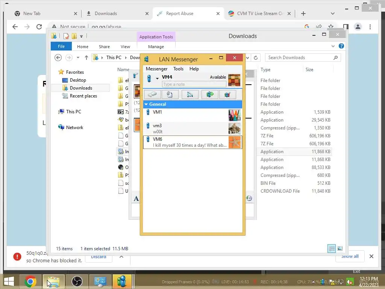Screen dimensions: 385x289
Task: Switch to the Home ribbon tab
Action: click(x=82, y=46)
